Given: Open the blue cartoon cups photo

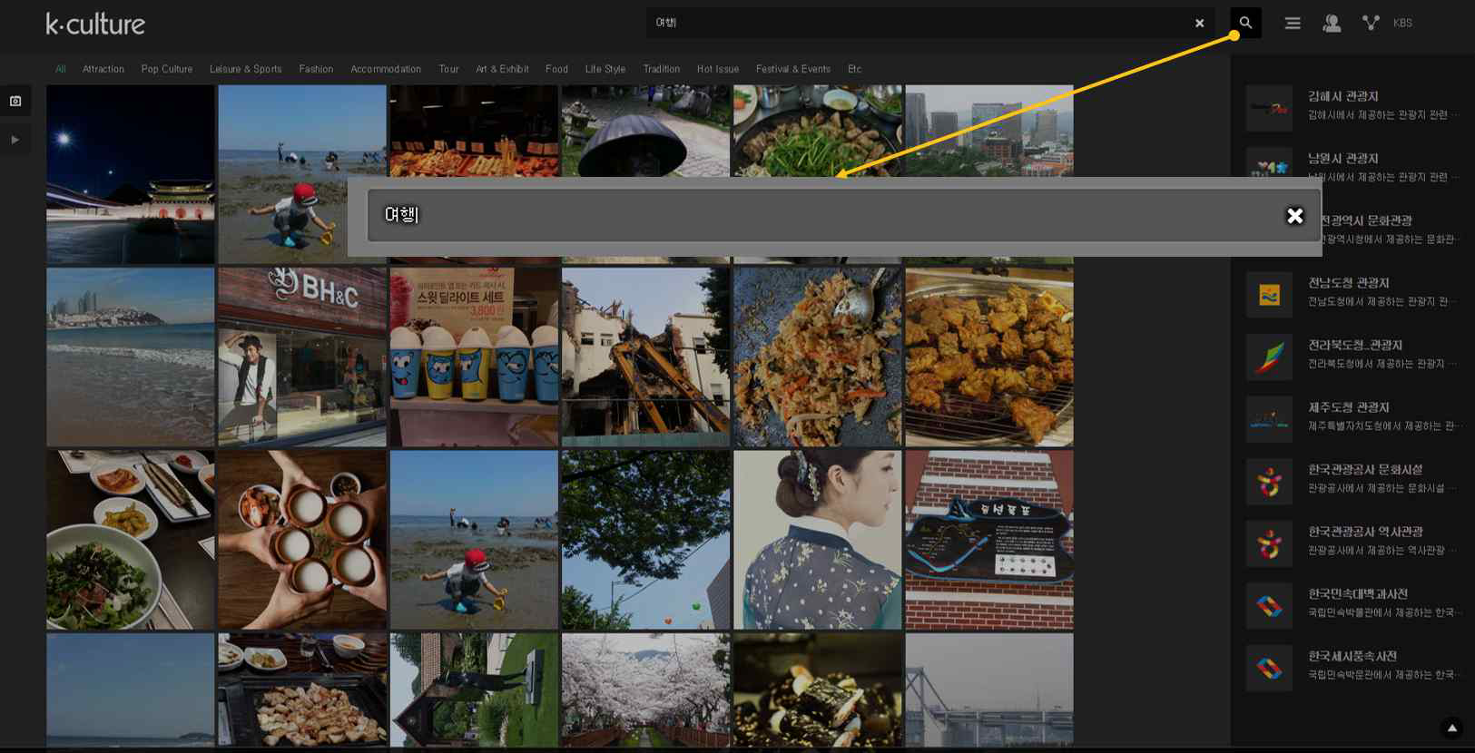Looking at the screenshot, I should click(474, 357).
